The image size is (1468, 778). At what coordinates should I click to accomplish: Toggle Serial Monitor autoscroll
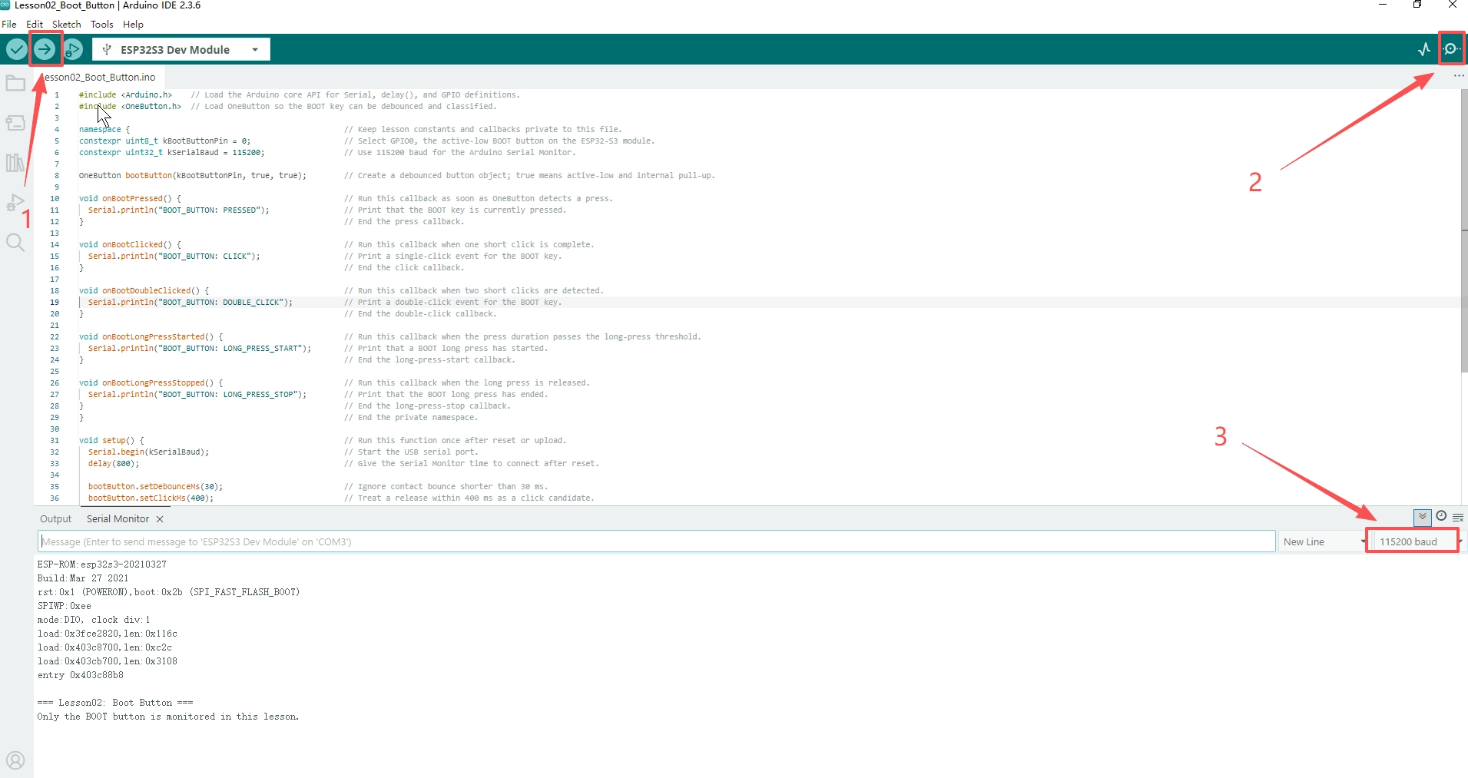[1423, 517]
